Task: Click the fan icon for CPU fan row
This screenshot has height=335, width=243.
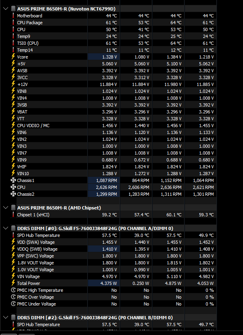Action: tap(13, 187)
